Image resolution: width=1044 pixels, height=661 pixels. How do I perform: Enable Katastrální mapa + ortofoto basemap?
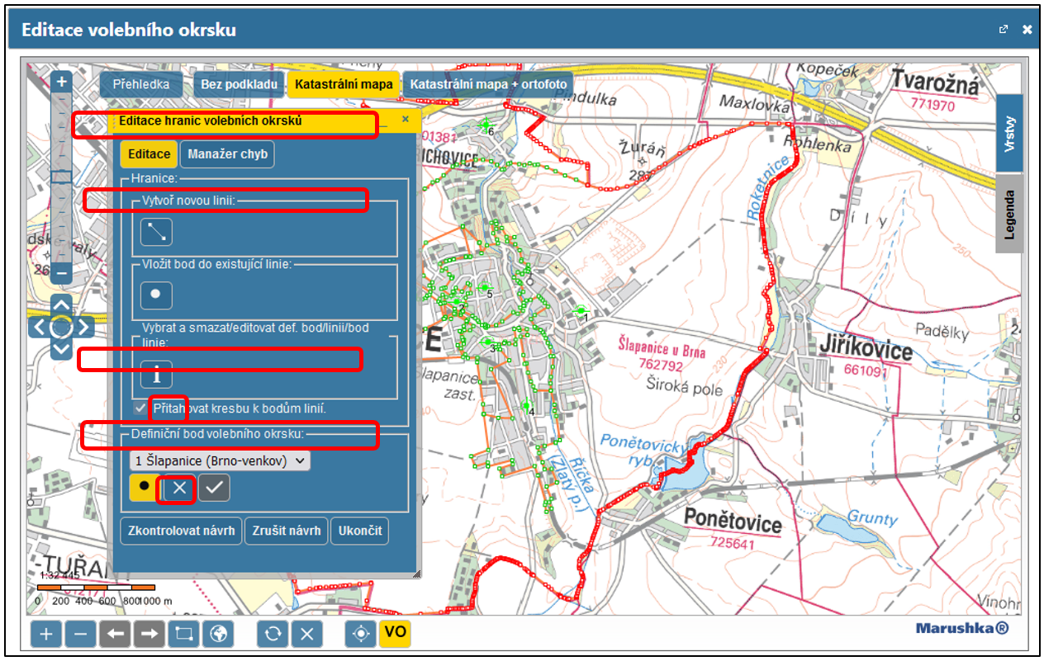click(x=488, y=84)
